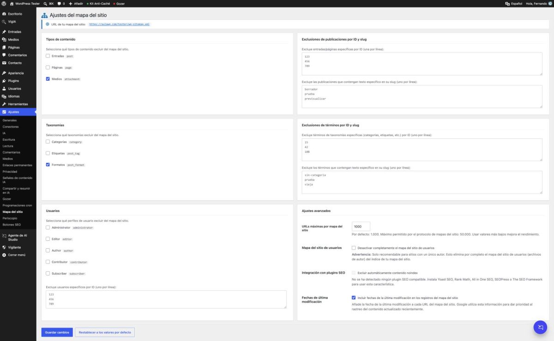554x341 pixels.
Task: Click the Medios media icon
Action: pyautogui.click(x=4, y=40)
